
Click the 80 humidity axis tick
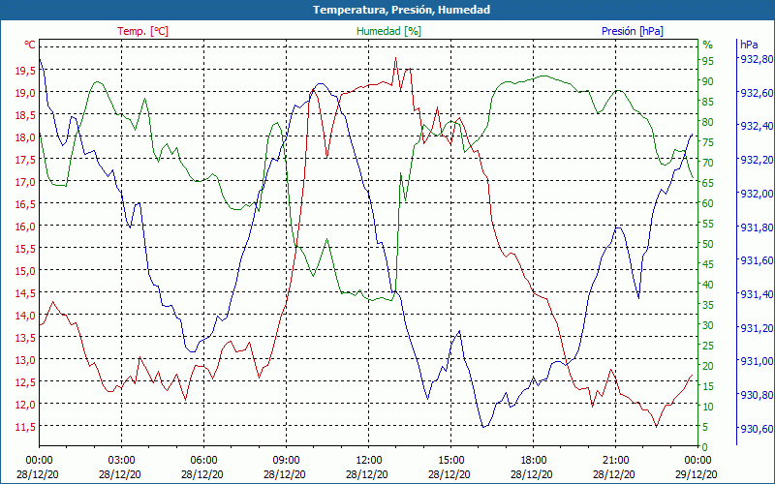pyautogui.click(x=708, y=122)
